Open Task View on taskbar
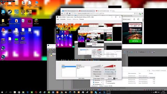The width and height of the screenshot is (167, 94). (10, 92)
